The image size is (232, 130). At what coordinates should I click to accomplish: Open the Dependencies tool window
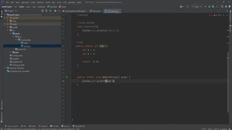(x=79, y=126)
